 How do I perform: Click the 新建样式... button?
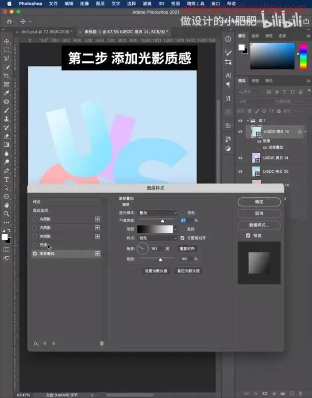pos(259,225)
